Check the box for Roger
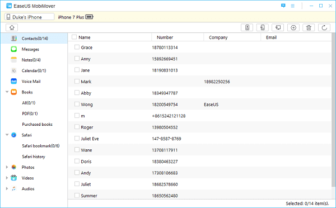Screen dimensions: 336x208 77,127
